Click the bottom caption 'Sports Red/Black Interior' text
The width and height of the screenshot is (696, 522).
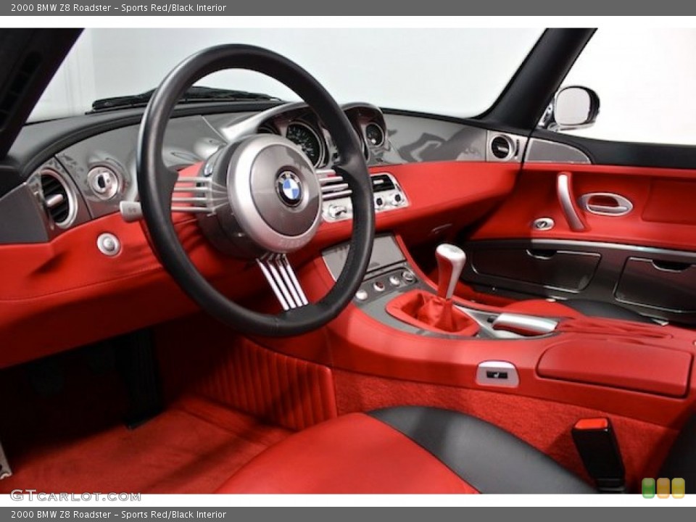point(173,515)
